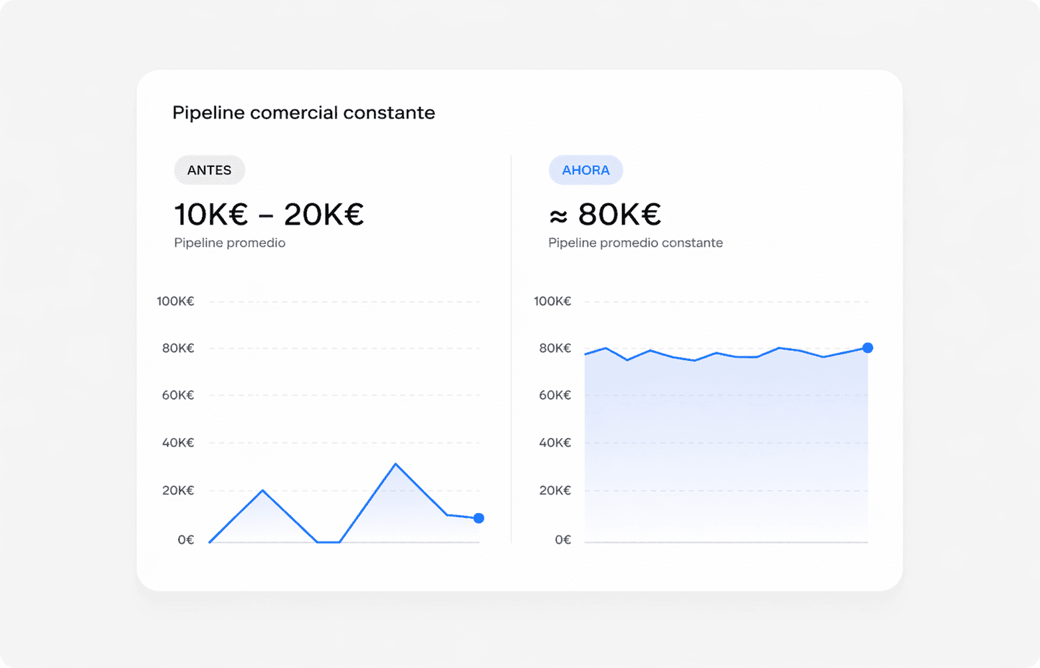The image size is (1040, 668).
Task: Click the 0€ axis label on right chart
Action: click(x=562, y=540)
